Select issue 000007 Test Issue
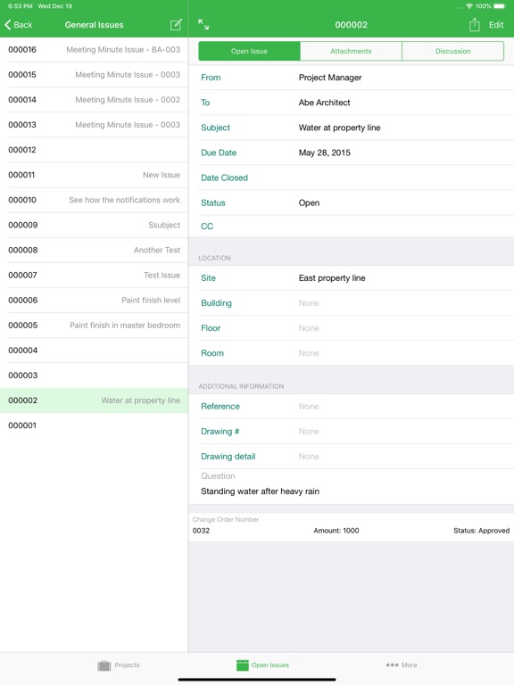514x685 pixels. tap(94, 276)
